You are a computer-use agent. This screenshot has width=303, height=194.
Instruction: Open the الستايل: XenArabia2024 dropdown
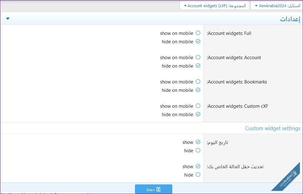(x=277, y=6)
